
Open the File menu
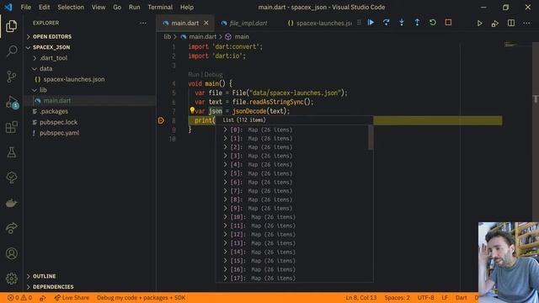(x=26, y=8)
